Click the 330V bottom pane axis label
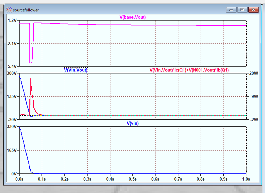 coord(12,126)
